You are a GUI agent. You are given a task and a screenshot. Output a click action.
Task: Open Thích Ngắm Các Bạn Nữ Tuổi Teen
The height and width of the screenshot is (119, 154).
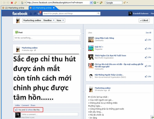click(x=110, y=56)
